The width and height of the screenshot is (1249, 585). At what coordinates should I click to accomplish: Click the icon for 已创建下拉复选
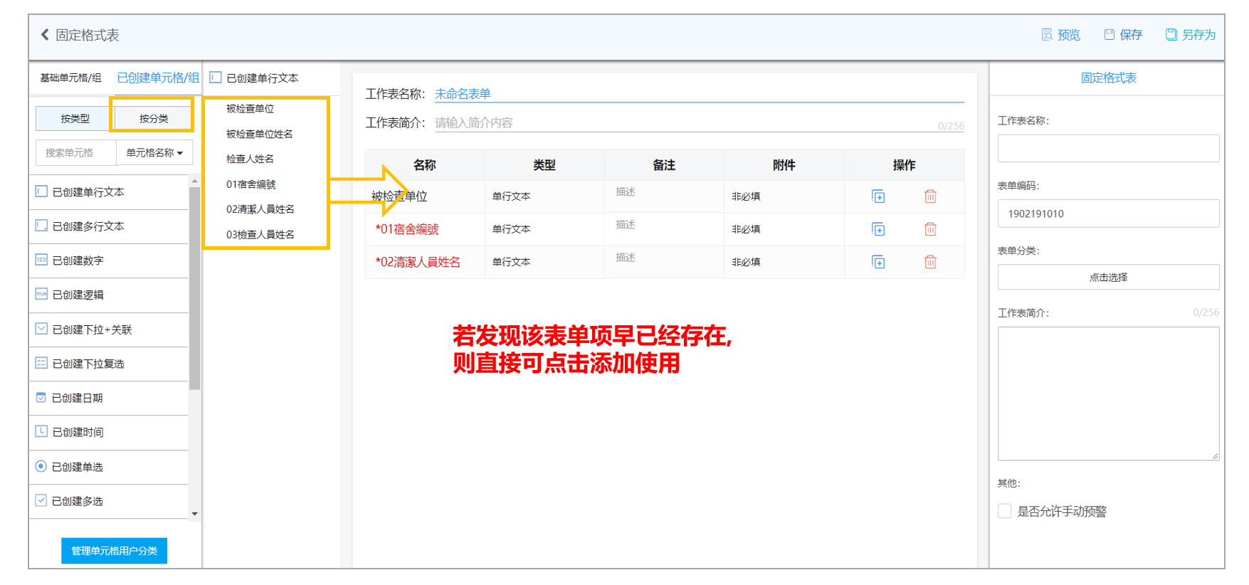(x=41, y=363)
